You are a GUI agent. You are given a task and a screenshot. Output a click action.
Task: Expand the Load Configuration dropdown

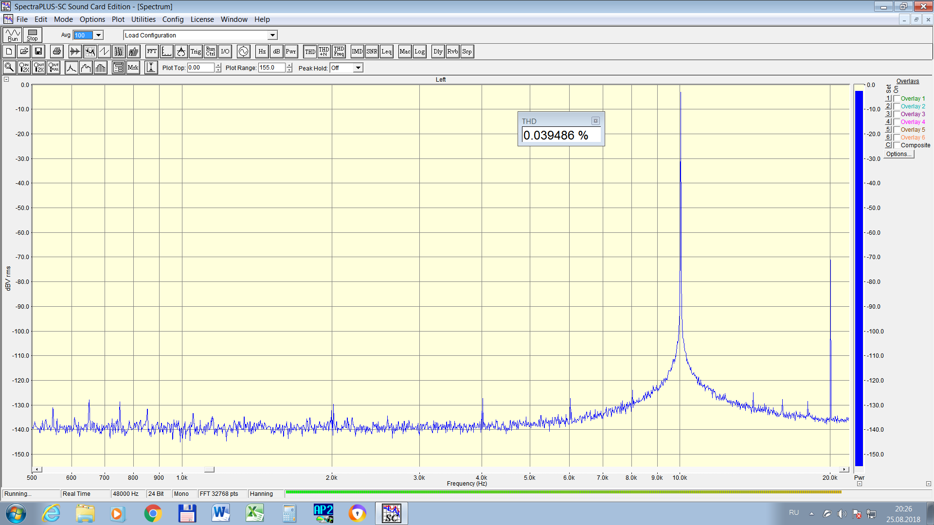[x=272, y=35]
